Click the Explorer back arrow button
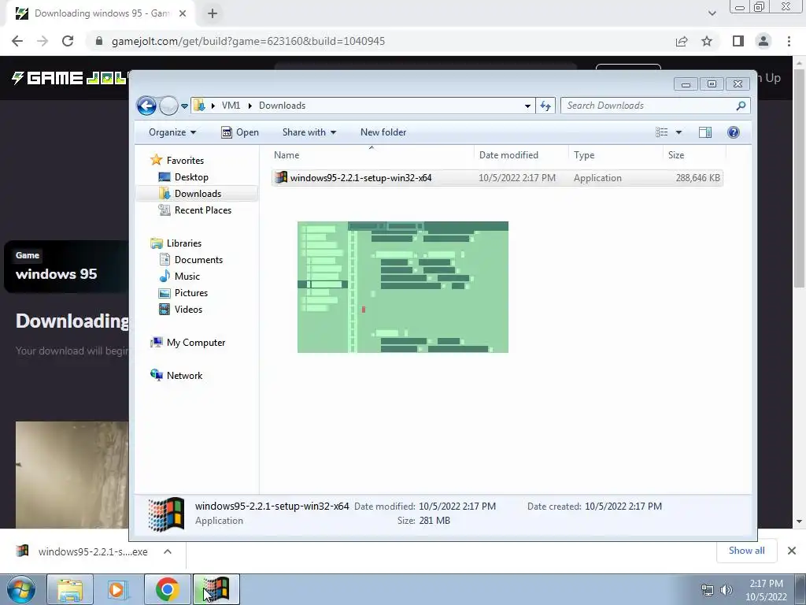Viewport: 806px width, 605px height. 146,106
